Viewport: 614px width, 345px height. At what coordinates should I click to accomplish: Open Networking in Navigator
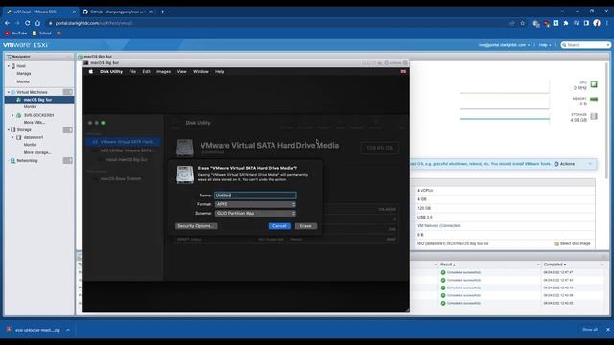pyautogui.click(x=27, y=161)
